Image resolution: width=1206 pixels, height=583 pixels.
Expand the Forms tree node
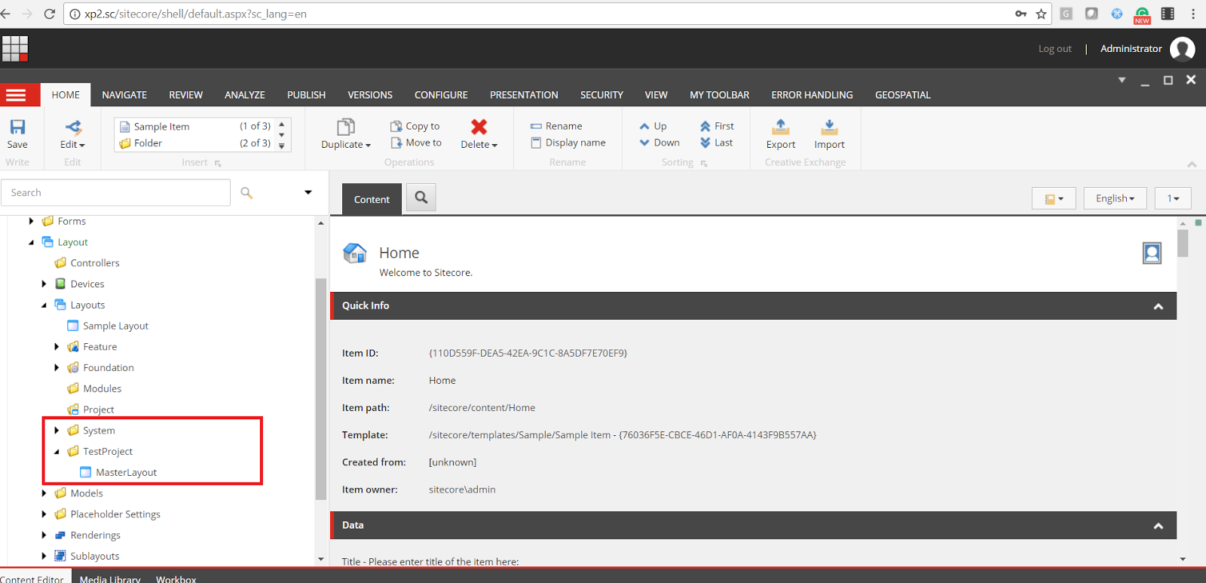(x=31, y=221)
